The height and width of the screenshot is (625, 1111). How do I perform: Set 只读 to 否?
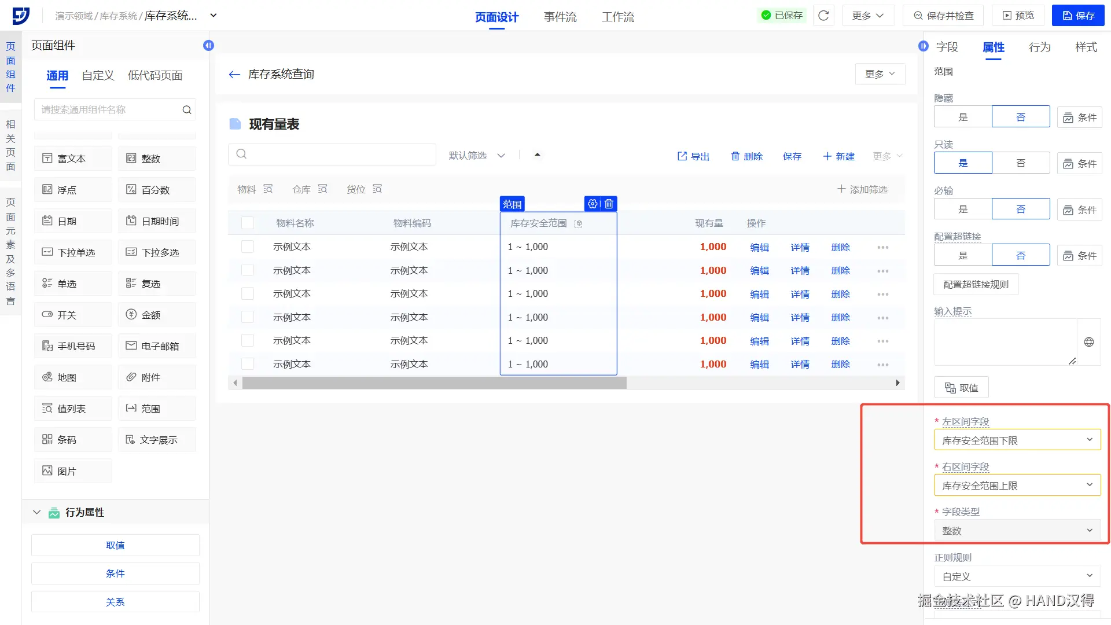click(x=1021, y=163)
